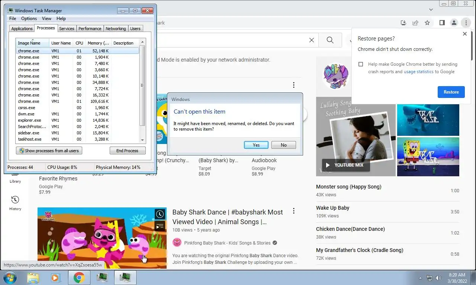This screenshot has height=285, width=476.
Task: Clear the YouTube search box X icon
Action: [312, 40]
